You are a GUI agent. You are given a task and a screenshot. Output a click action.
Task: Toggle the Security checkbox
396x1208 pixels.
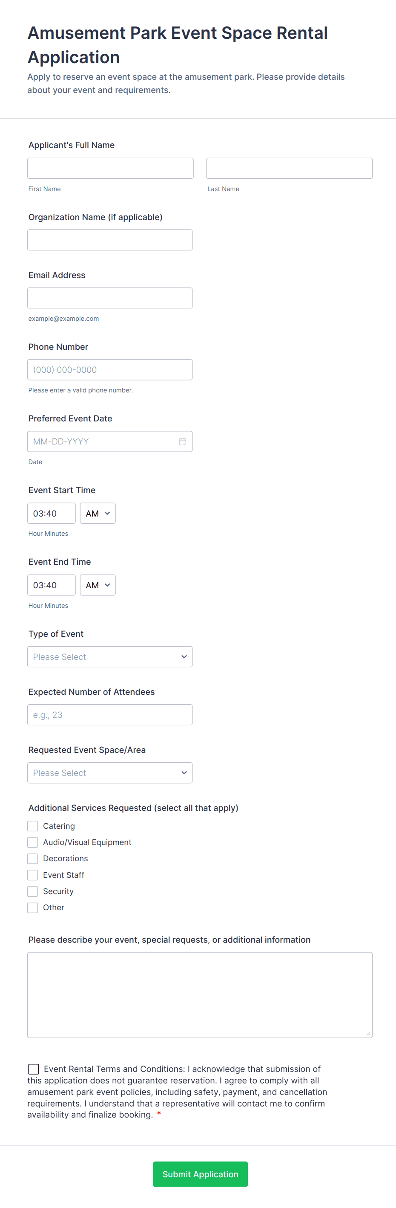(x=33, y=891)
